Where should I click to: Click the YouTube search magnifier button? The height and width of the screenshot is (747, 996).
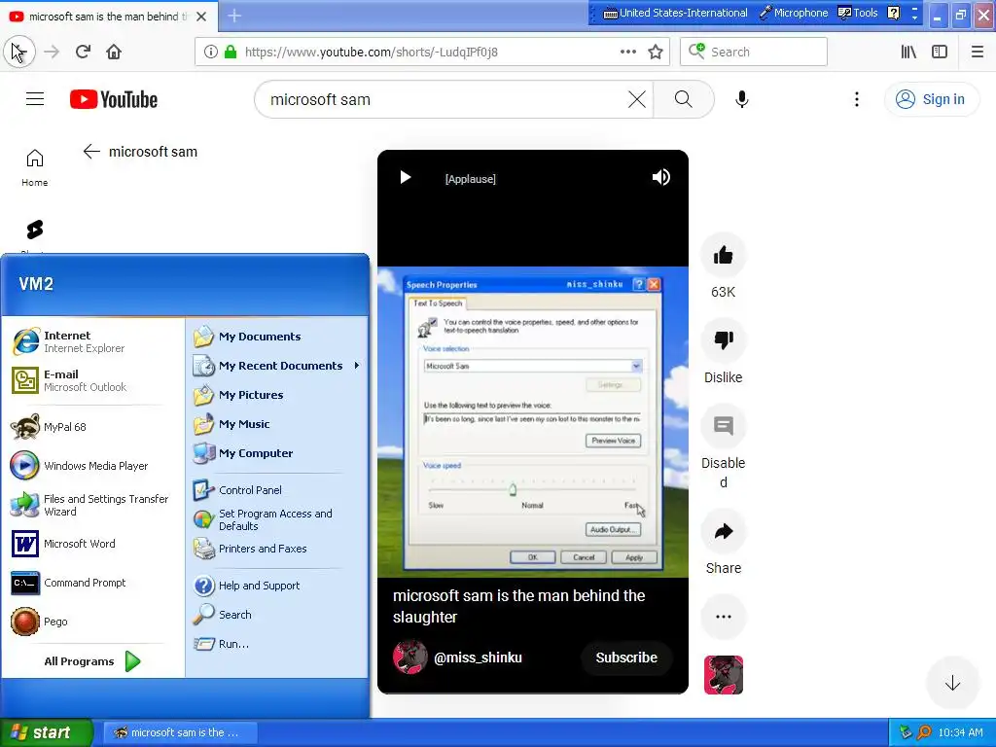[684, 99]
